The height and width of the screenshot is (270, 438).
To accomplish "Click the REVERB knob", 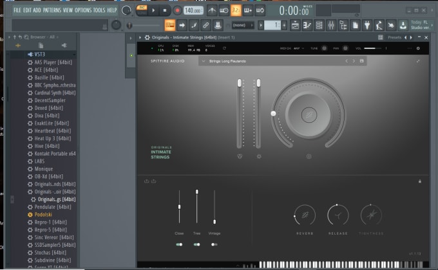I will 305,215.
